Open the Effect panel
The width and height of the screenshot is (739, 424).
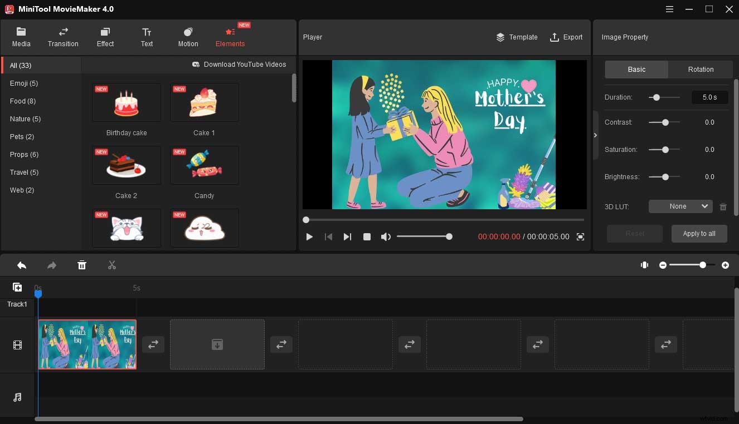105,37
